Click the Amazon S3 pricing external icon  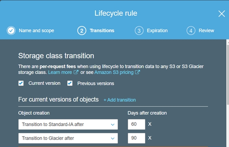pos(138,72)
